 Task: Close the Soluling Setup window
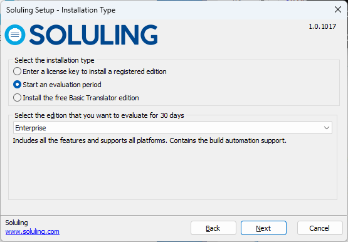(x=338, y=9)
